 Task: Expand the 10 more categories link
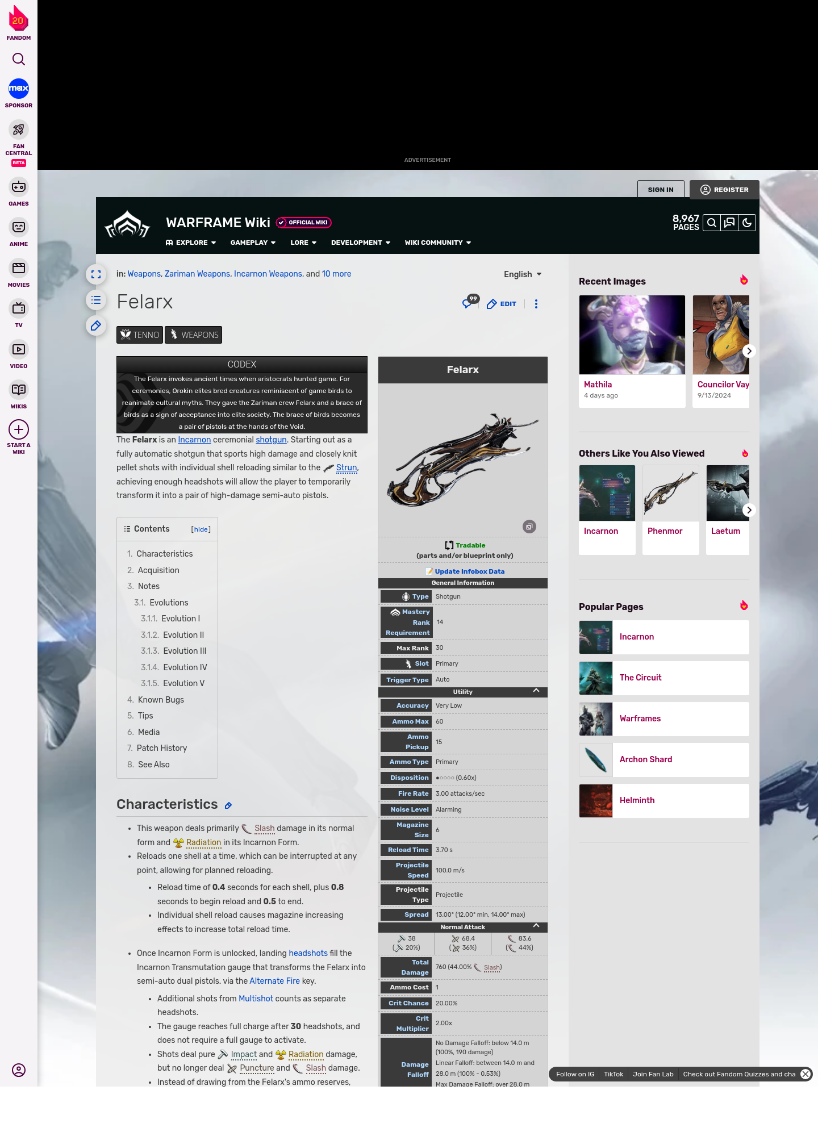(336, 274)
